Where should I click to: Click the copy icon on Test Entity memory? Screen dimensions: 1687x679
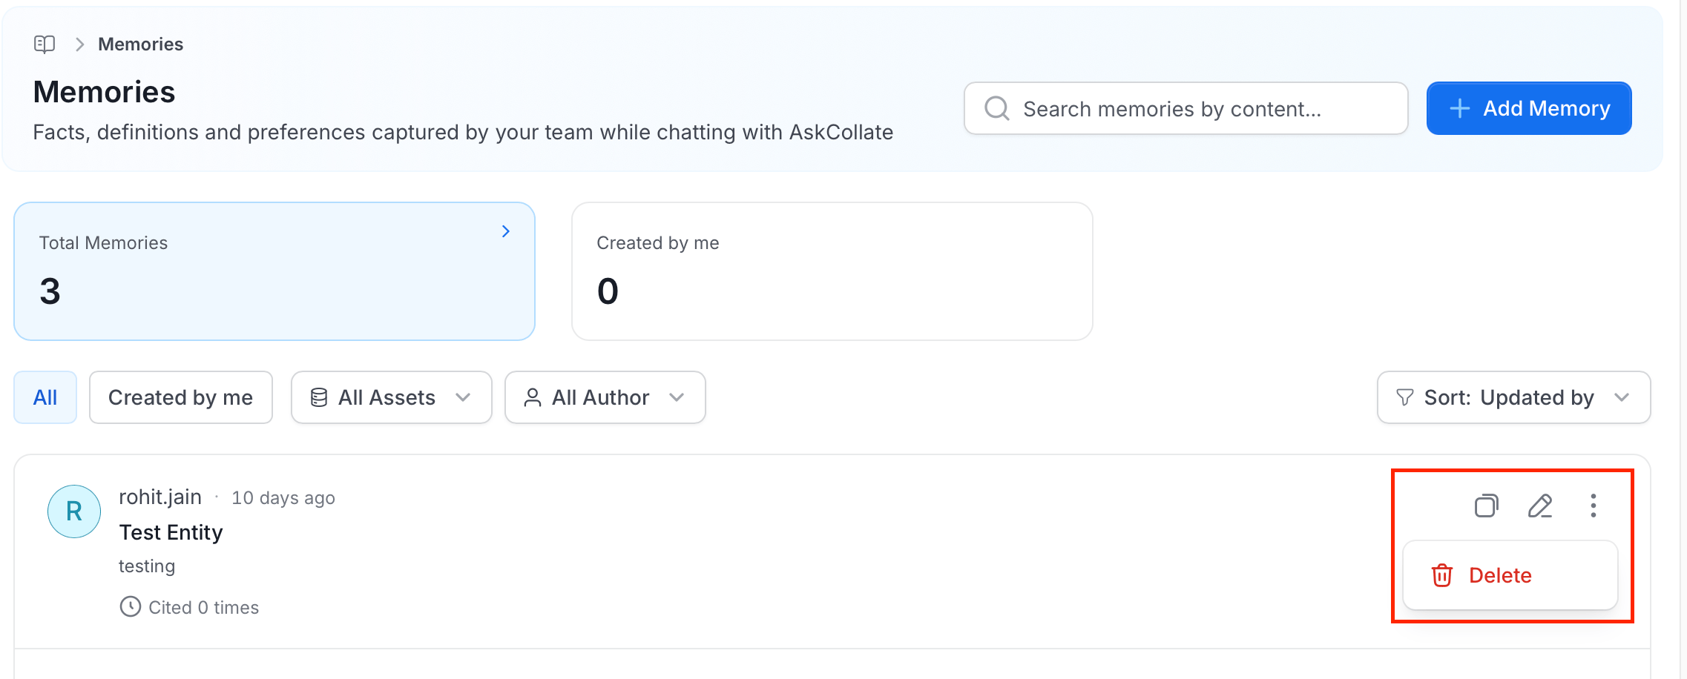click(x=1486, y=506)
